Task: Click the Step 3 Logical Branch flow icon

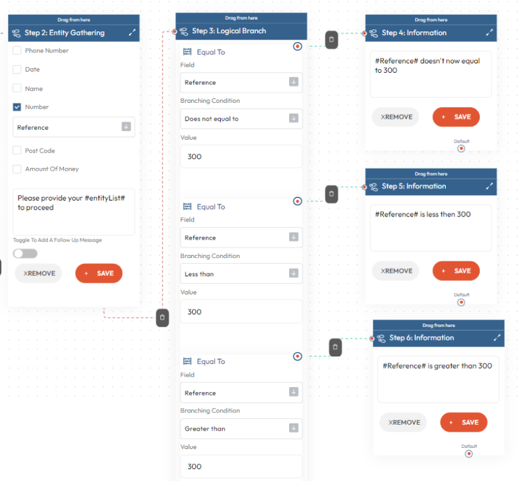Action: click(184, 31)
